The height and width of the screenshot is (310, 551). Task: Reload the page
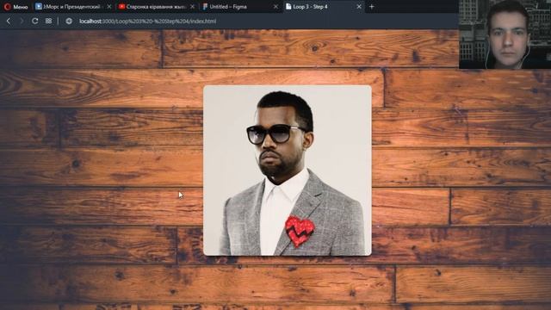point(34,21)
